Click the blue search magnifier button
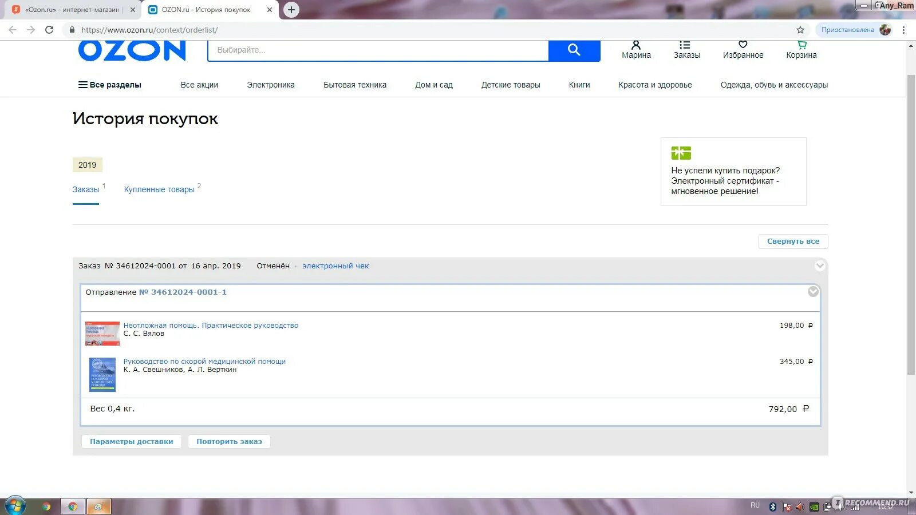Image resolution: width=916 pixels, height=515 pixels. point(574,50)
